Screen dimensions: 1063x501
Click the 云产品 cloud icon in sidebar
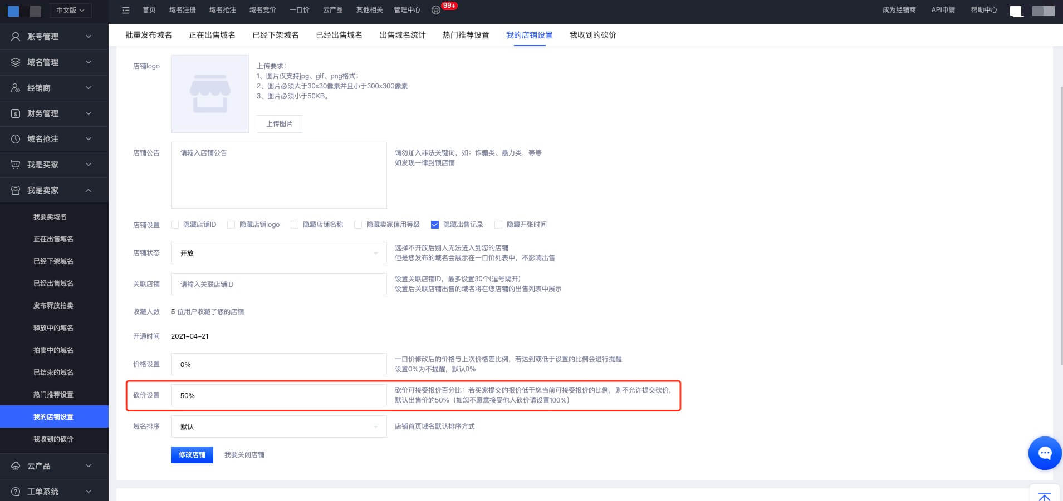pyautogui.click(x=16, y=466)
